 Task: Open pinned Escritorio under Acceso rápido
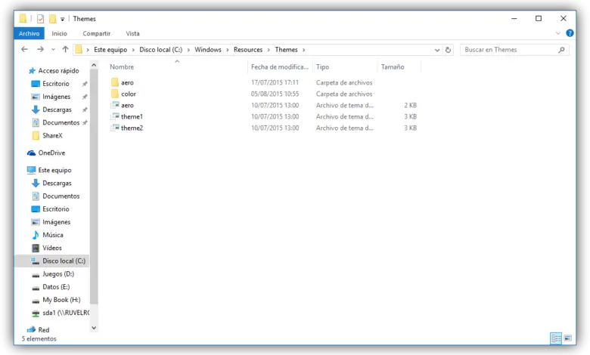(56, 83)
